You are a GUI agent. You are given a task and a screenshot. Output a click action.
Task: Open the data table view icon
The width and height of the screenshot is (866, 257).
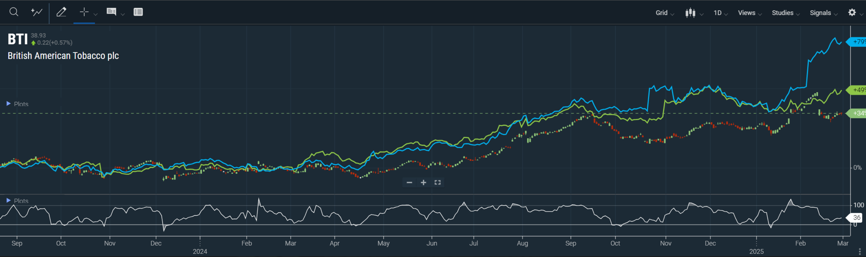point(138,12)
